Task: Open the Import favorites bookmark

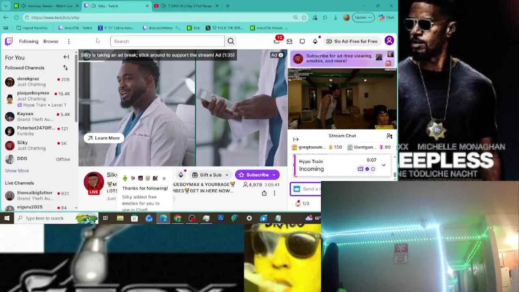Action: click(32, 28)
